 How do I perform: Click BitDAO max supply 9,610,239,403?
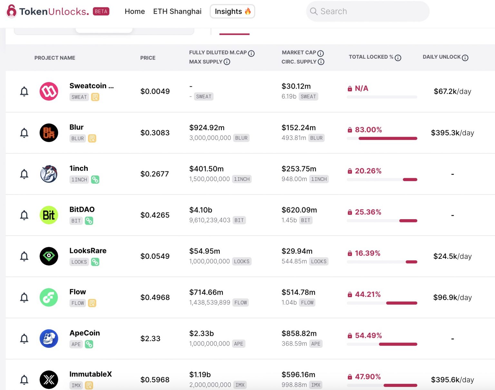click(x=210, y=220)
